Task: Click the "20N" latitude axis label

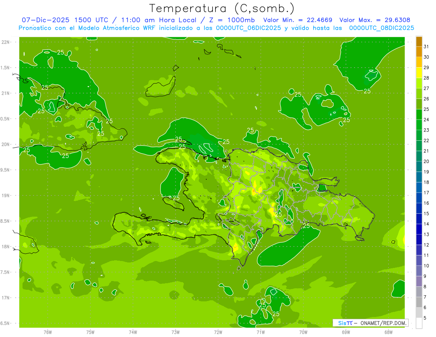Action: point(6,145)
